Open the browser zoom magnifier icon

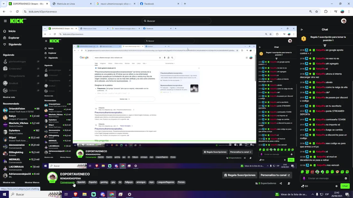[310, 12]
